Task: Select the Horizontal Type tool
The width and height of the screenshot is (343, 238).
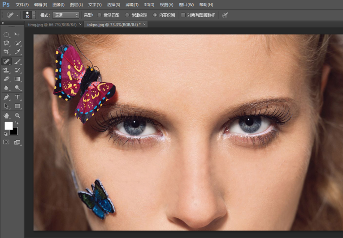Action: [17, 97]
